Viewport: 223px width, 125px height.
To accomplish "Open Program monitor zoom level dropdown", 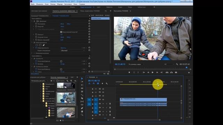I will [x=136, y=64].
